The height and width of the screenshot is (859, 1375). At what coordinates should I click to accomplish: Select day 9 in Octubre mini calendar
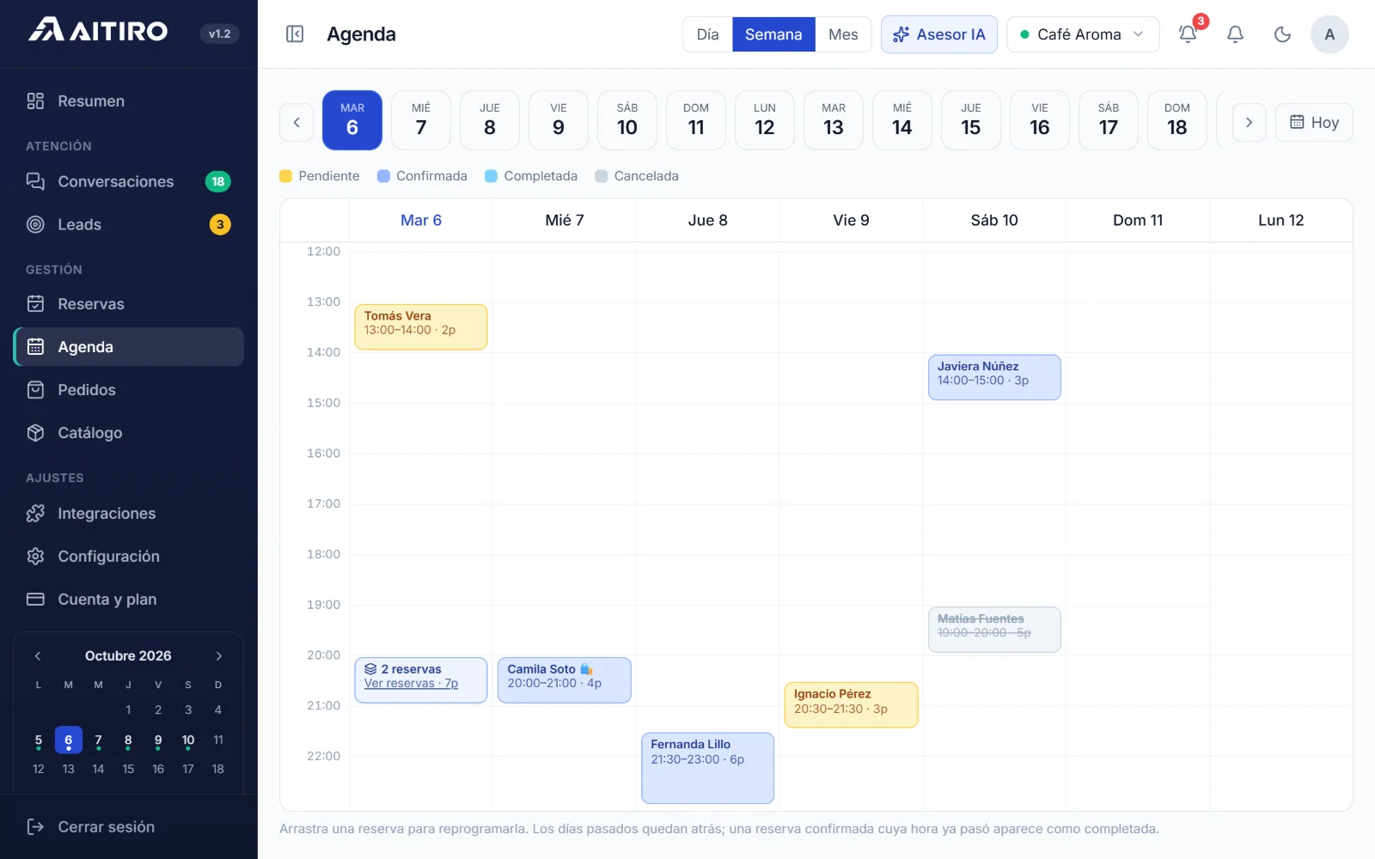point(158,740)
